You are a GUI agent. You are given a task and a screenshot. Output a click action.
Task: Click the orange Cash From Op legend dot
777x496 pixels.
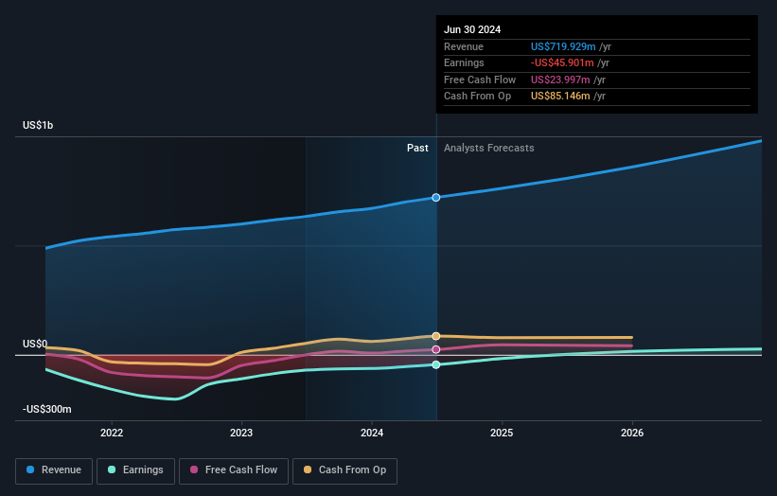(308, 469)
